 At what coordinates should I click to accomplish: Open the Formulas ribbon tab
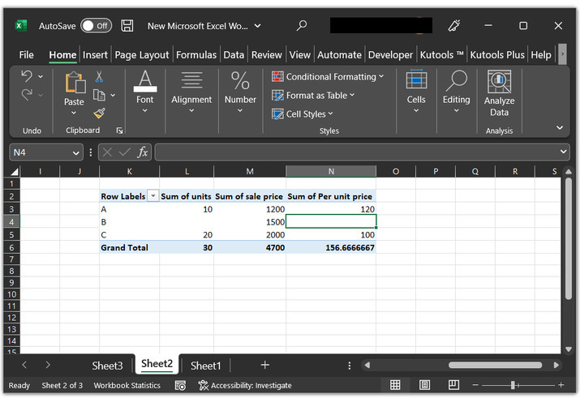click(195, 55)
